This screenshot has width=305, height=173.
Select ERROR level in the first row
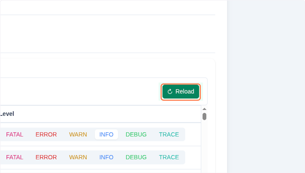pos(46,134)
